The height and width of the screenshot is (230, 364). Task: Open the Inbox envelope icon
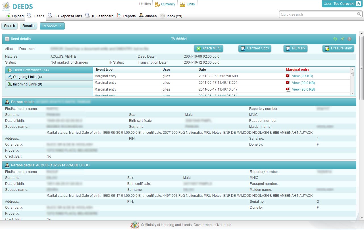[x=163, y=16]
